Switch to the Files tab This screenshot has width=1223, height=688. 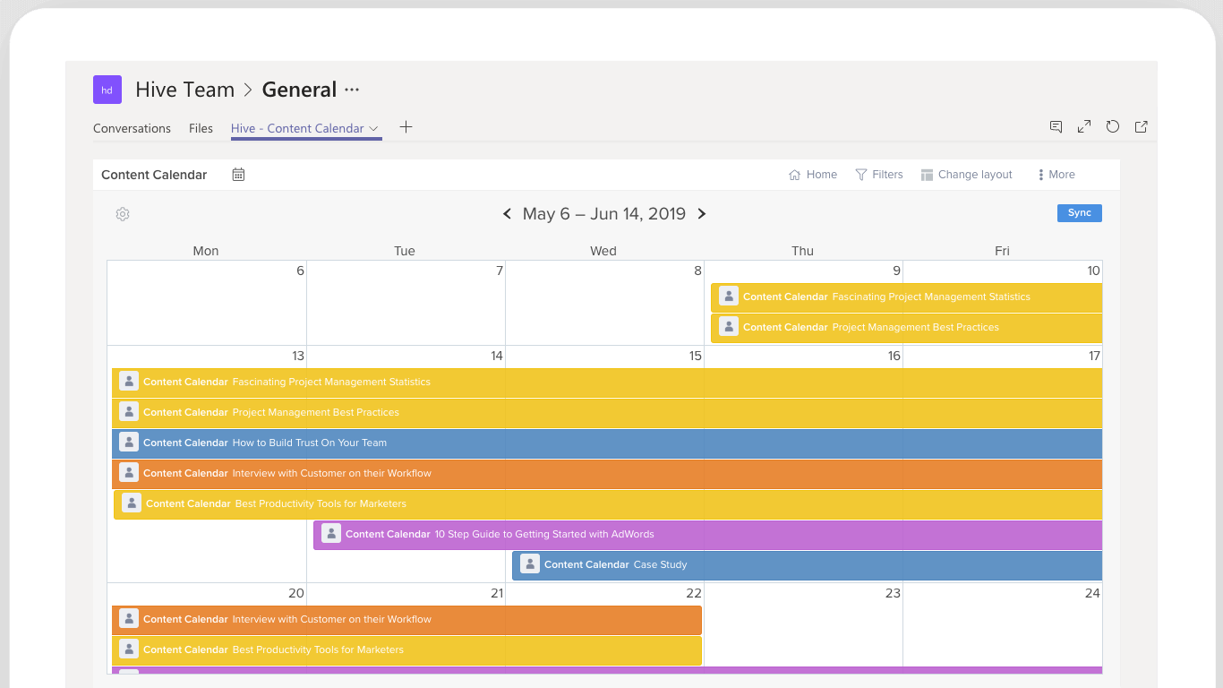click(201, 129)
